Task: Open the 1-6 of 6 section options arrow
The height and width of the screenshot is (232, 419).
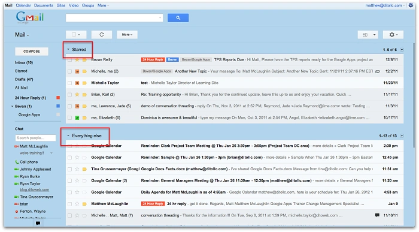Action: (x=402, y=50)
